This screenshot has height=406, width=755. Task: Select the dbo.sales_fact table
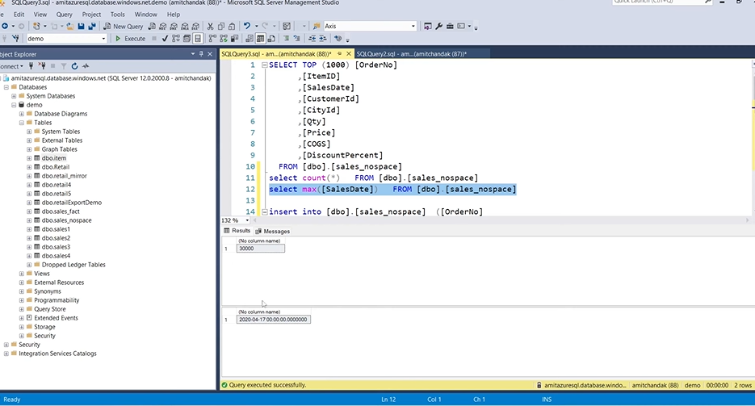pos(61,211)
